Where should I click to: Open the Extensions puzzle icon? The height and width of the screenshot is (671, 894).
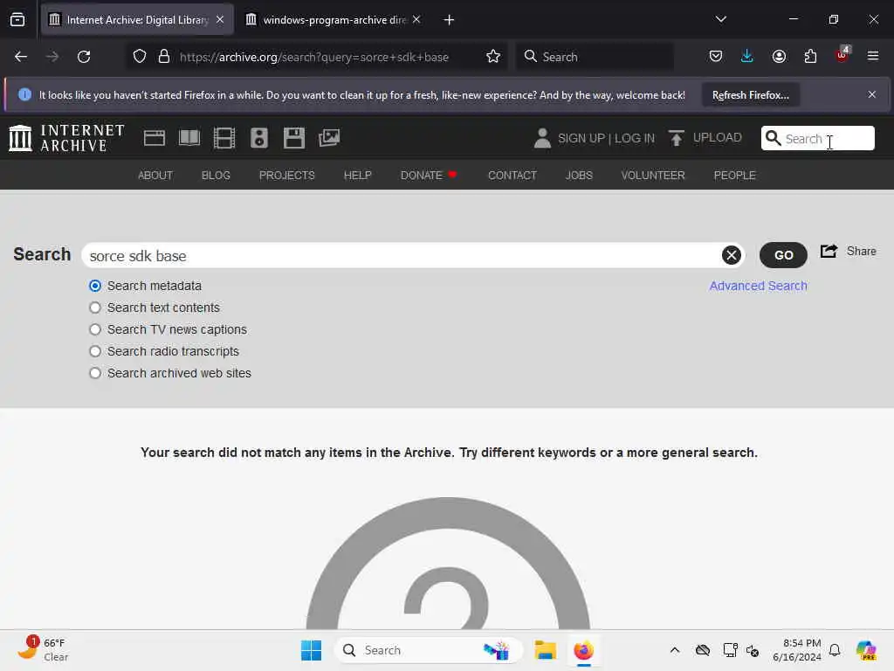tap(810, 57)
